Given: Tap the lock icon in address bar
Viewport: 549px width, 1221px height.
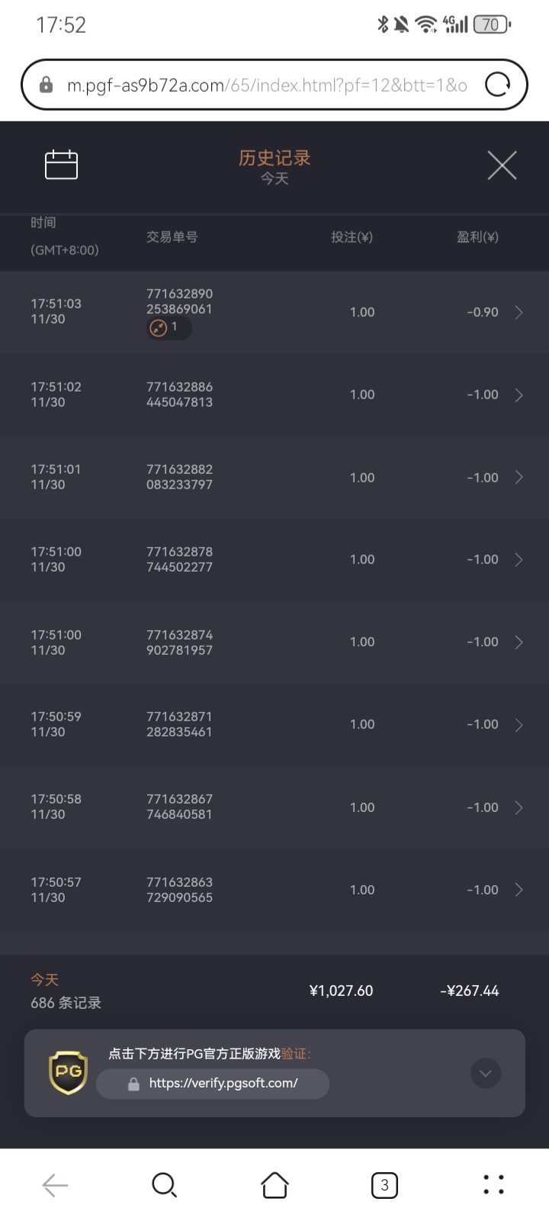Looking at the screenshot, I should pos(47,85).
